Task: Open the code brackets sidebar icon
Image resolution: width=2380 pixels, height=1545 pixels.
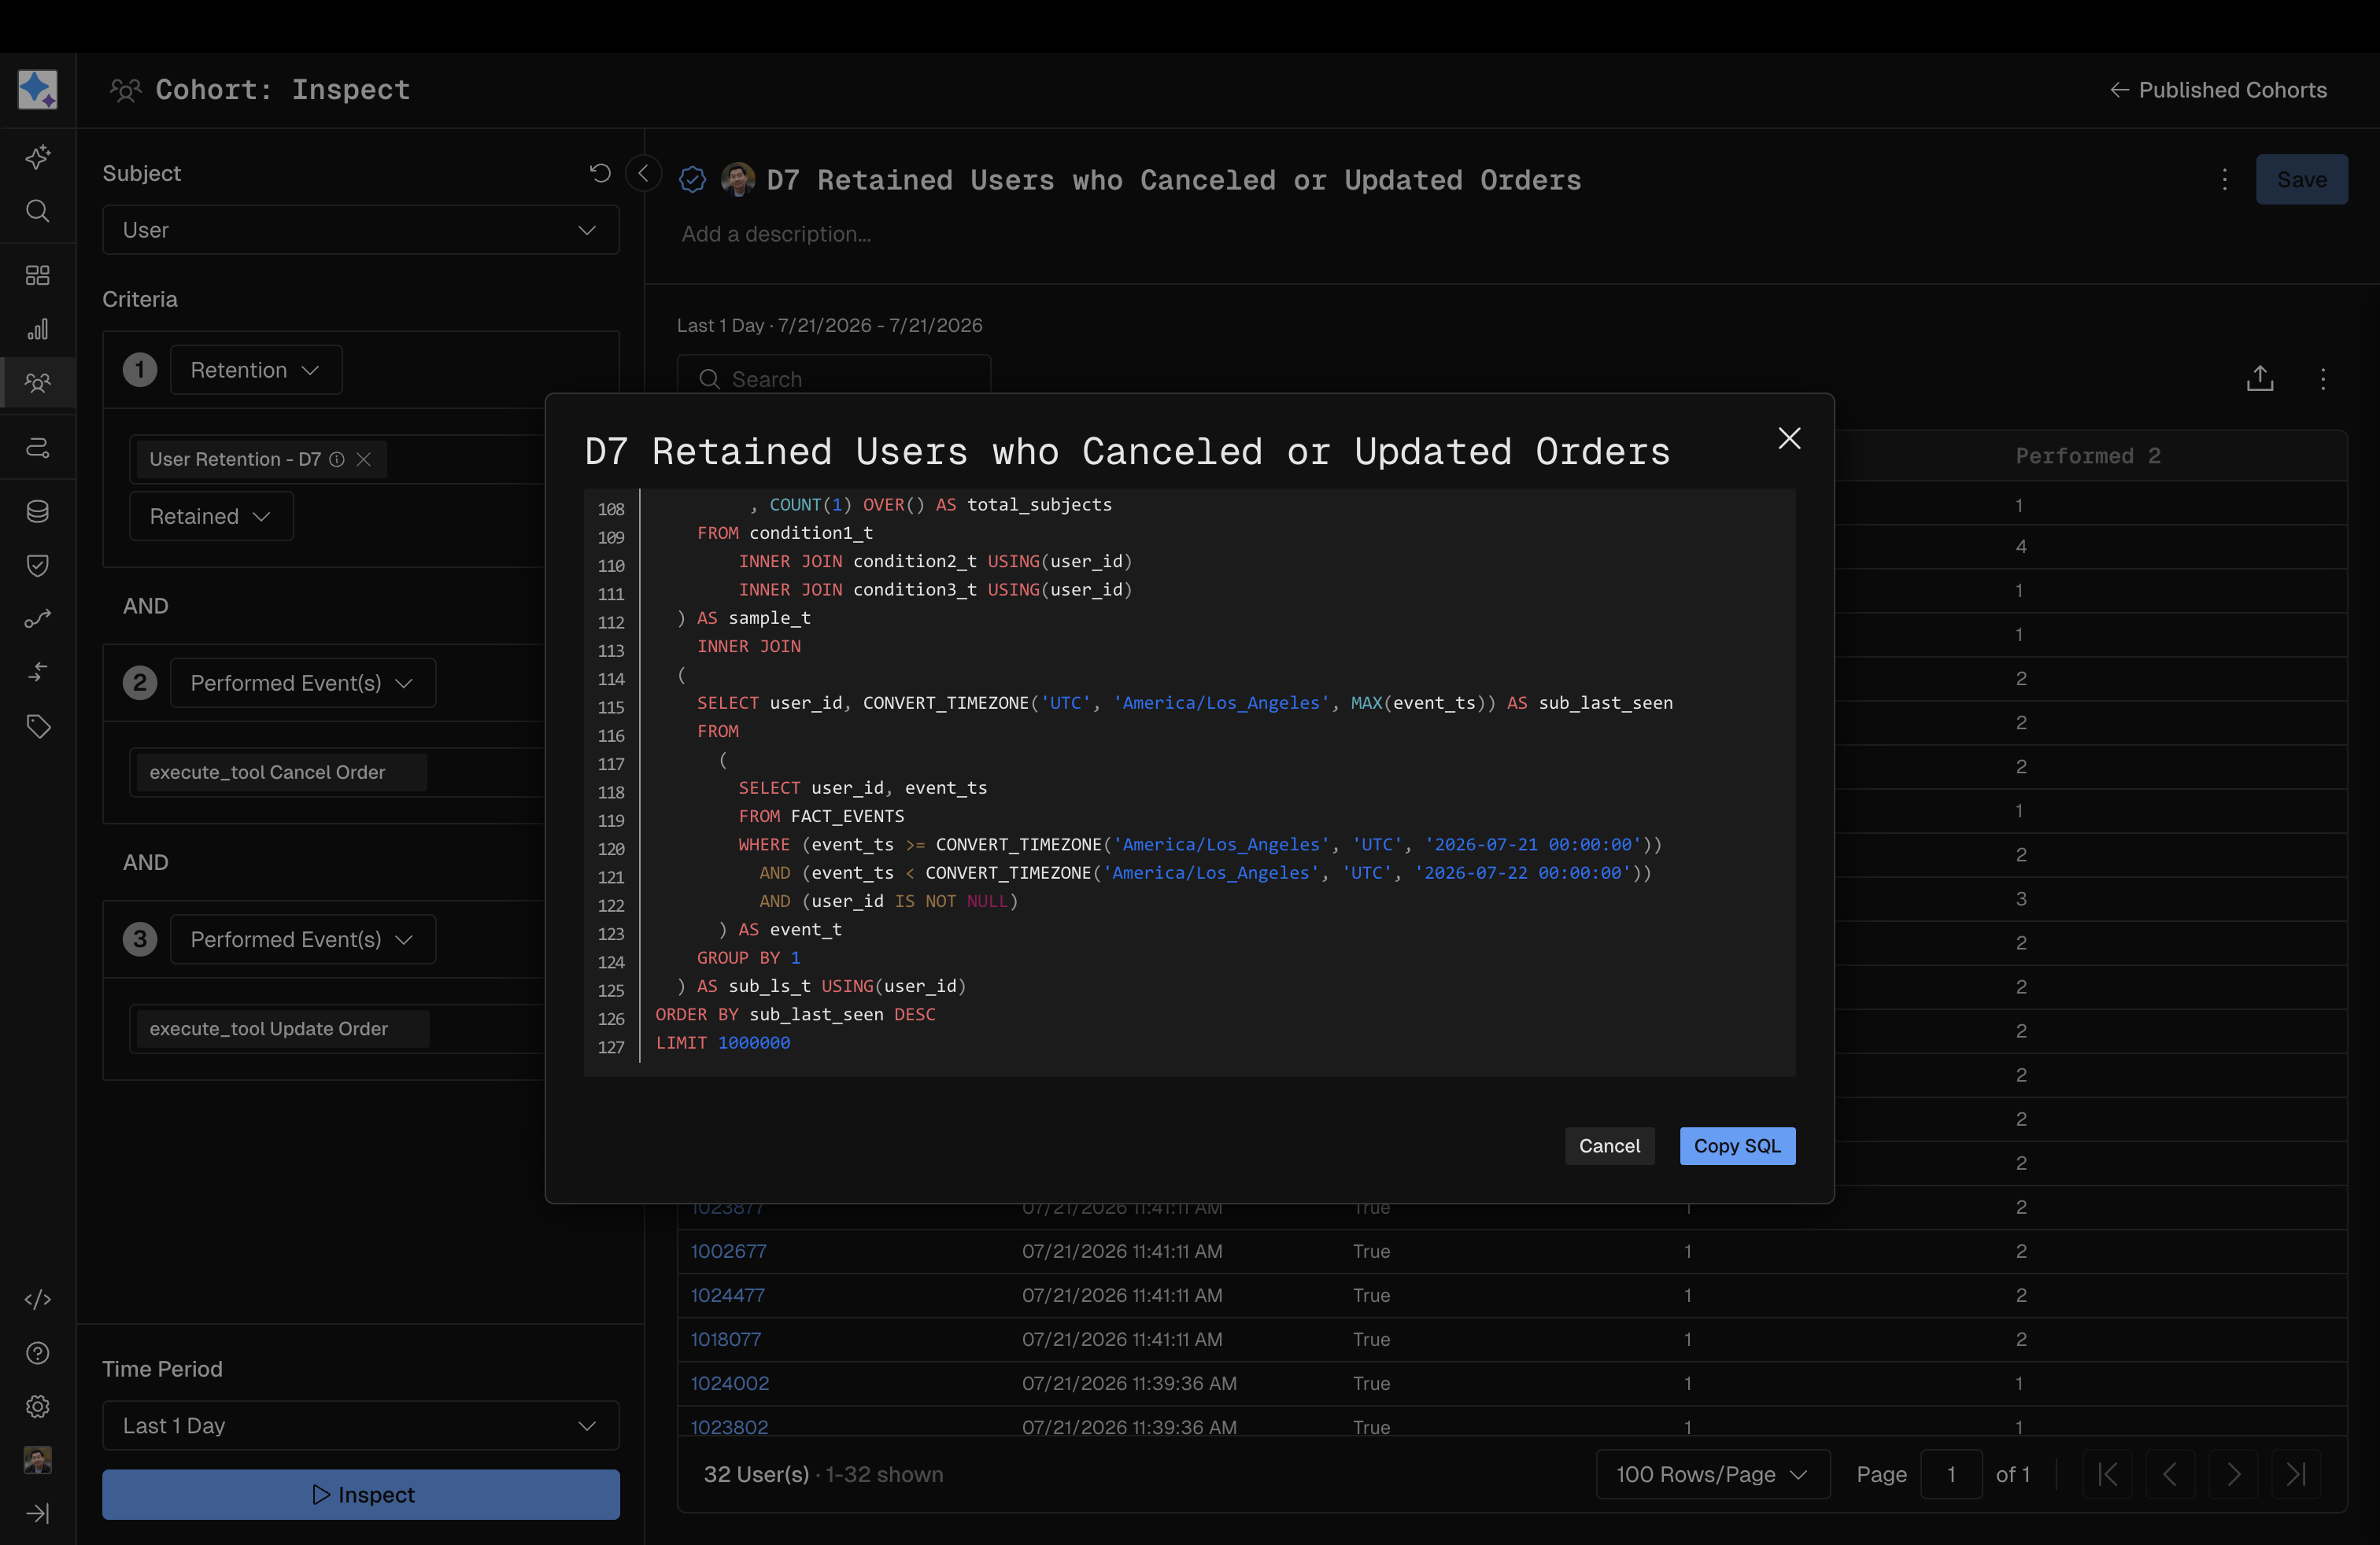Action: [x=38, y=1299]
